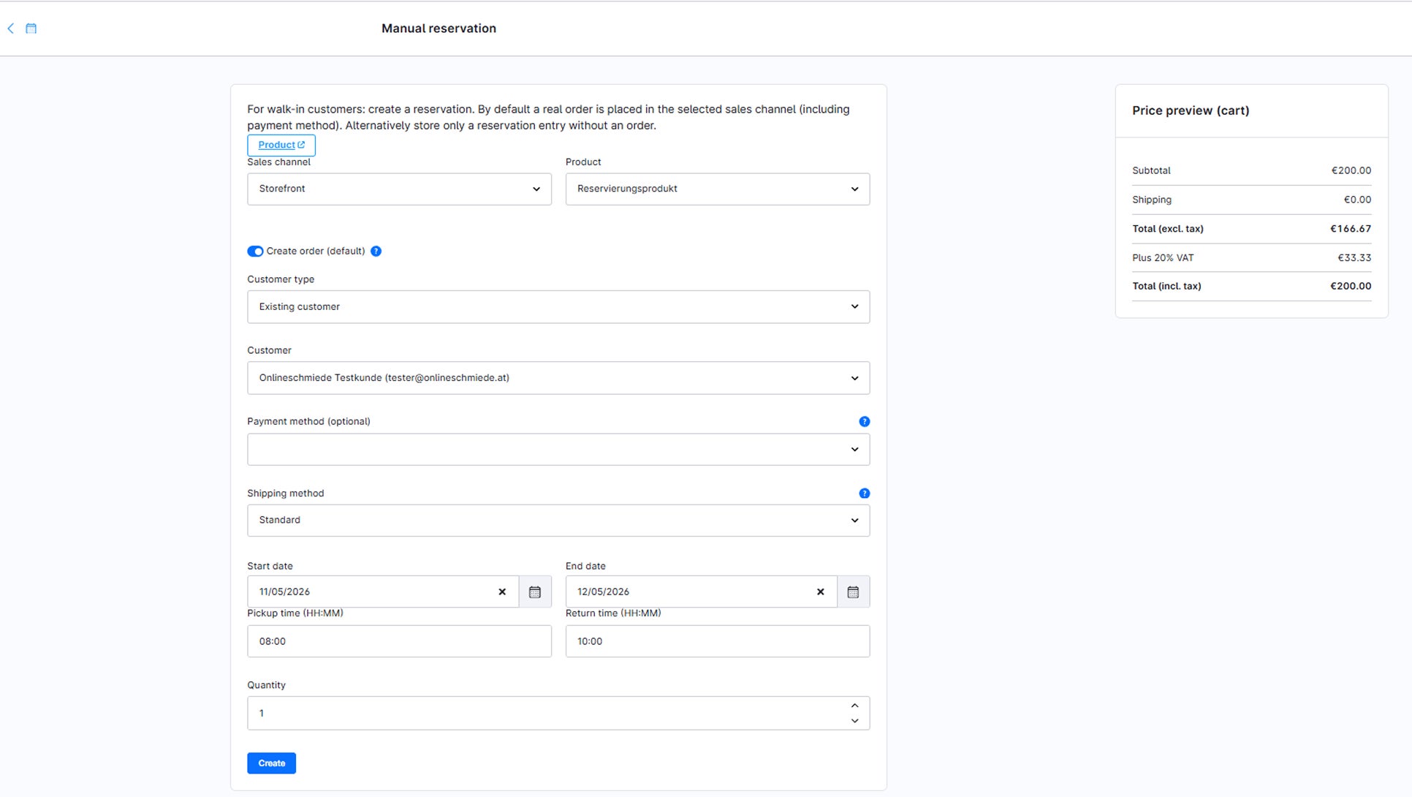
Task: Focus the Pickup time input field
Action: coord(399,641)
